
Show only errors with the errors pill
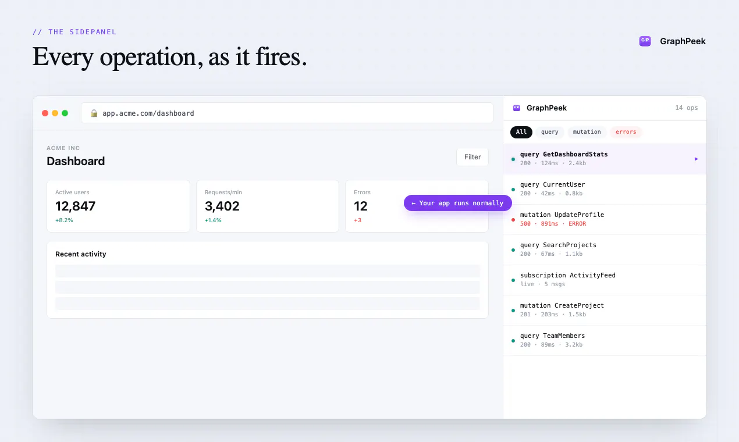(626, 132)
